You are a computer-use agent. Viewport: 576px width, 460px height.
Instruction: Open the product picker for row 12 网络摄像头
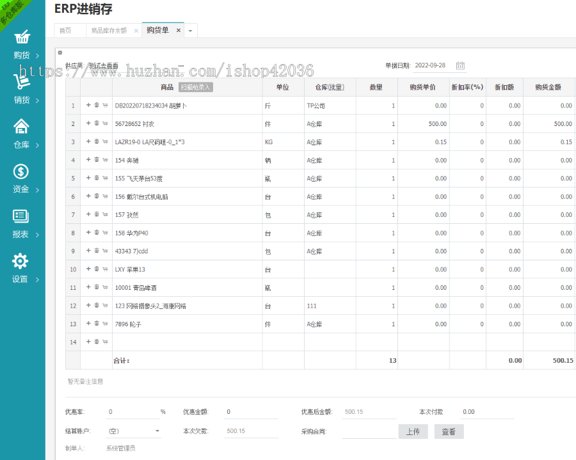106,305
